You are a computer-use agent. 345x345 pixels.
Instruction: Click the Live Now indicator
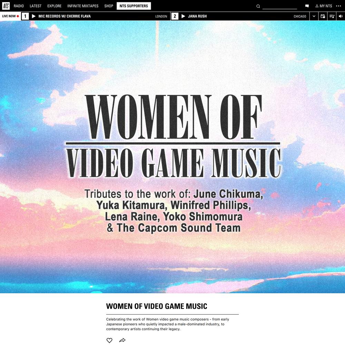point(10,16)
